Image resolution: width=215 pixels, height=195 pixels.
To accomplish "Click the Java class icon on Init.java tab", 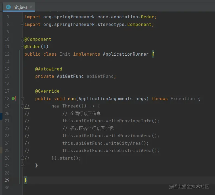I will click(8, 7).
